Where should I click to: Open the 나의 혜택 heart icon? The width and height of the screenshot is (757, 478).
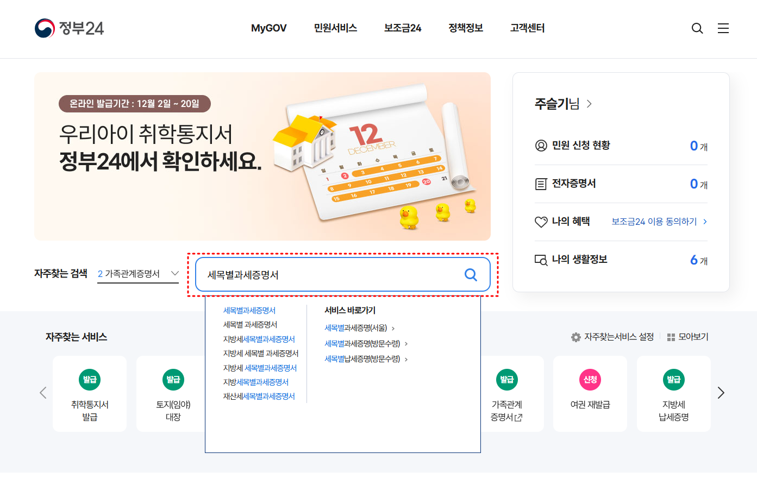pyautogui.click(x=541, y=222)
